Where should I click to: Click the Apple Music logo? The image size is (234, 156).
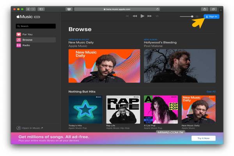point(25,16)
